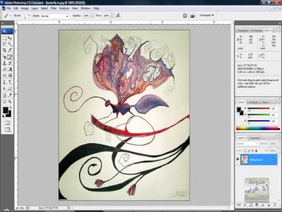Toggle Quick Mask mode below color swatches

7,122
